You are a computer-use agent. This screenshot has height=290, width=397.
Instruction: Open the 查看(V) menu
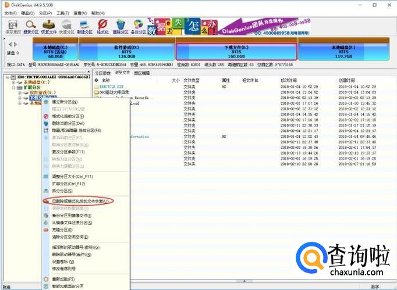pos(80,13)
